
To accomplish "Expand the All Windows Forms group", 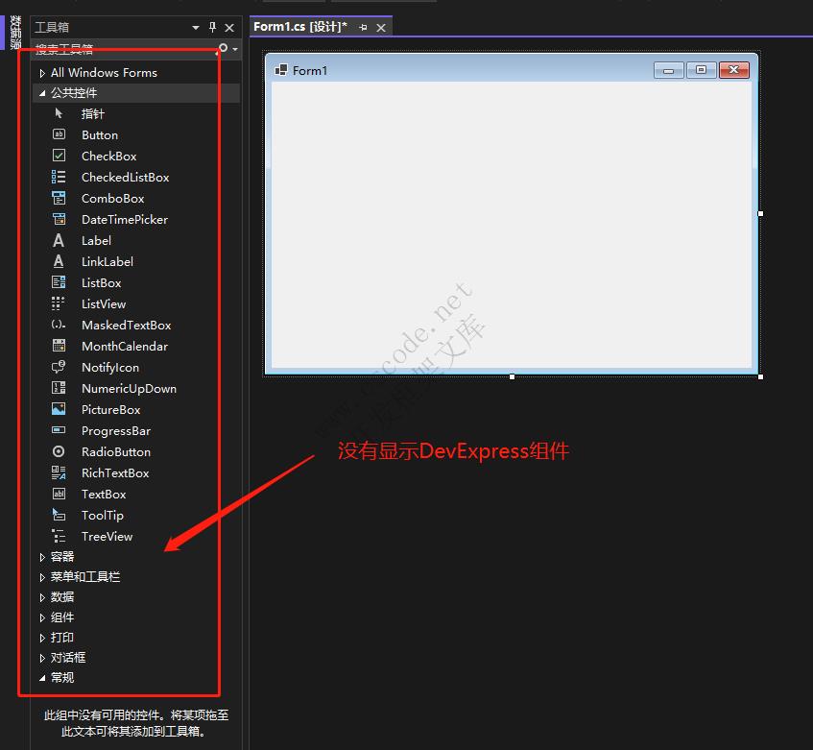I will (x=42, y=73).
